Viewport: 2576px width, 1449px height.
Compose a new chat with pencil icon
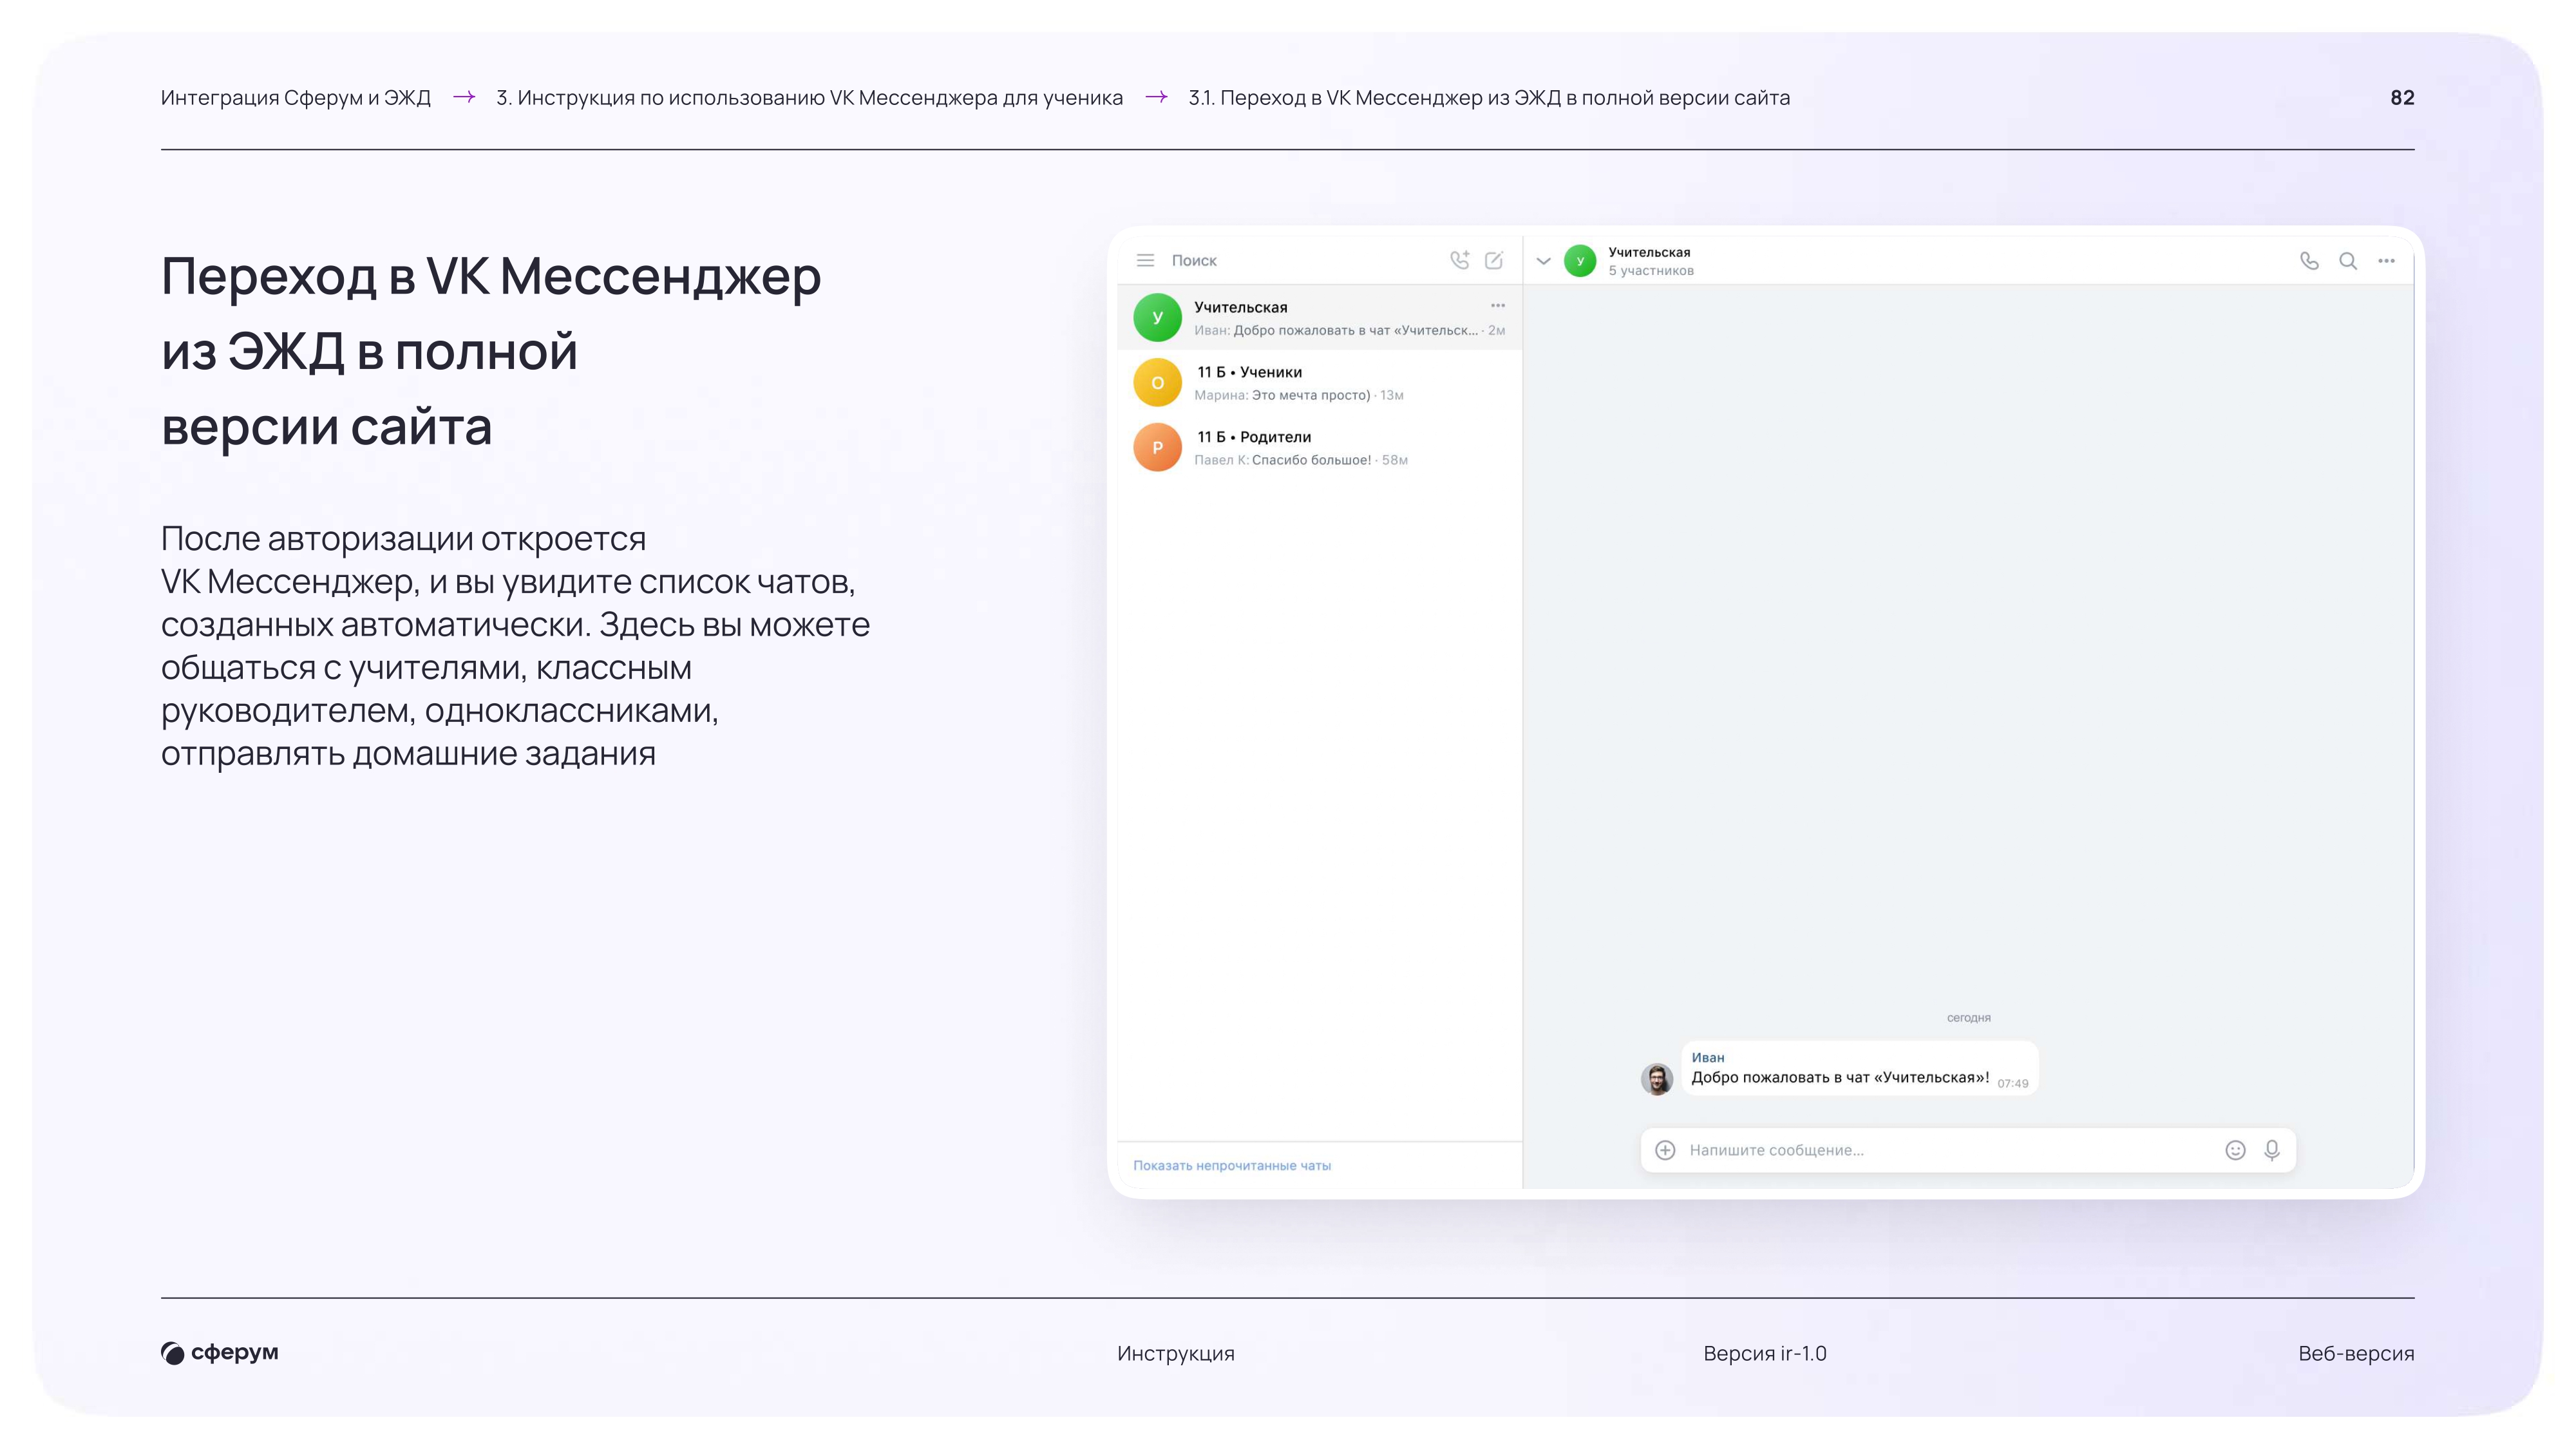coord(1494,260)
